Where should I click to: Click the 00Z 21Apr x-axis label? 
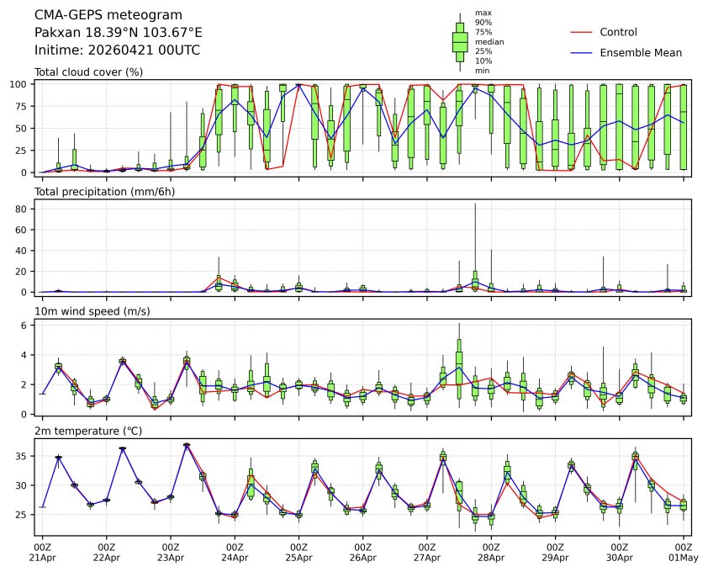[x=42, y=552]
